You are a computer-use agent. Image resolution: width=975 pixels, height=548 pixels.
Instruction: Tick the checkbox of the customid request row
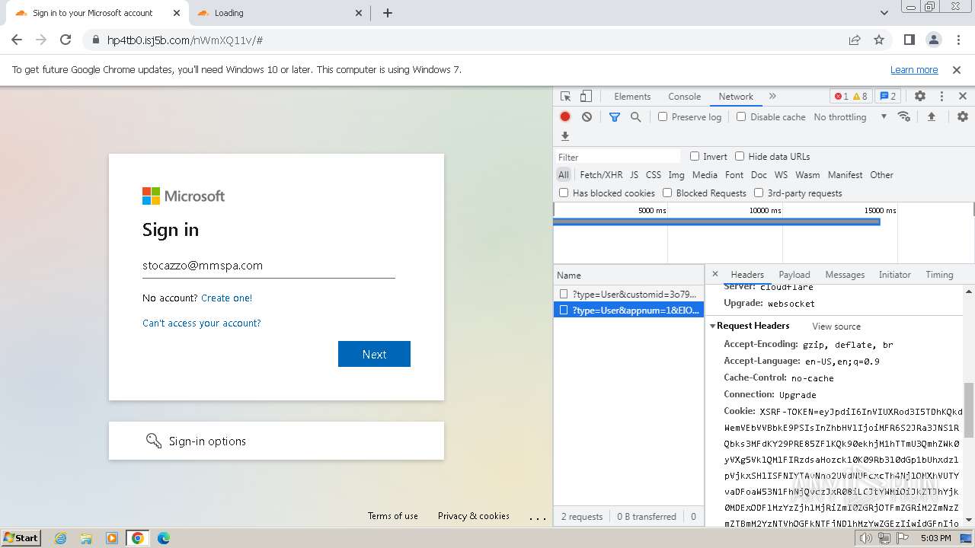tap(564, 294)
